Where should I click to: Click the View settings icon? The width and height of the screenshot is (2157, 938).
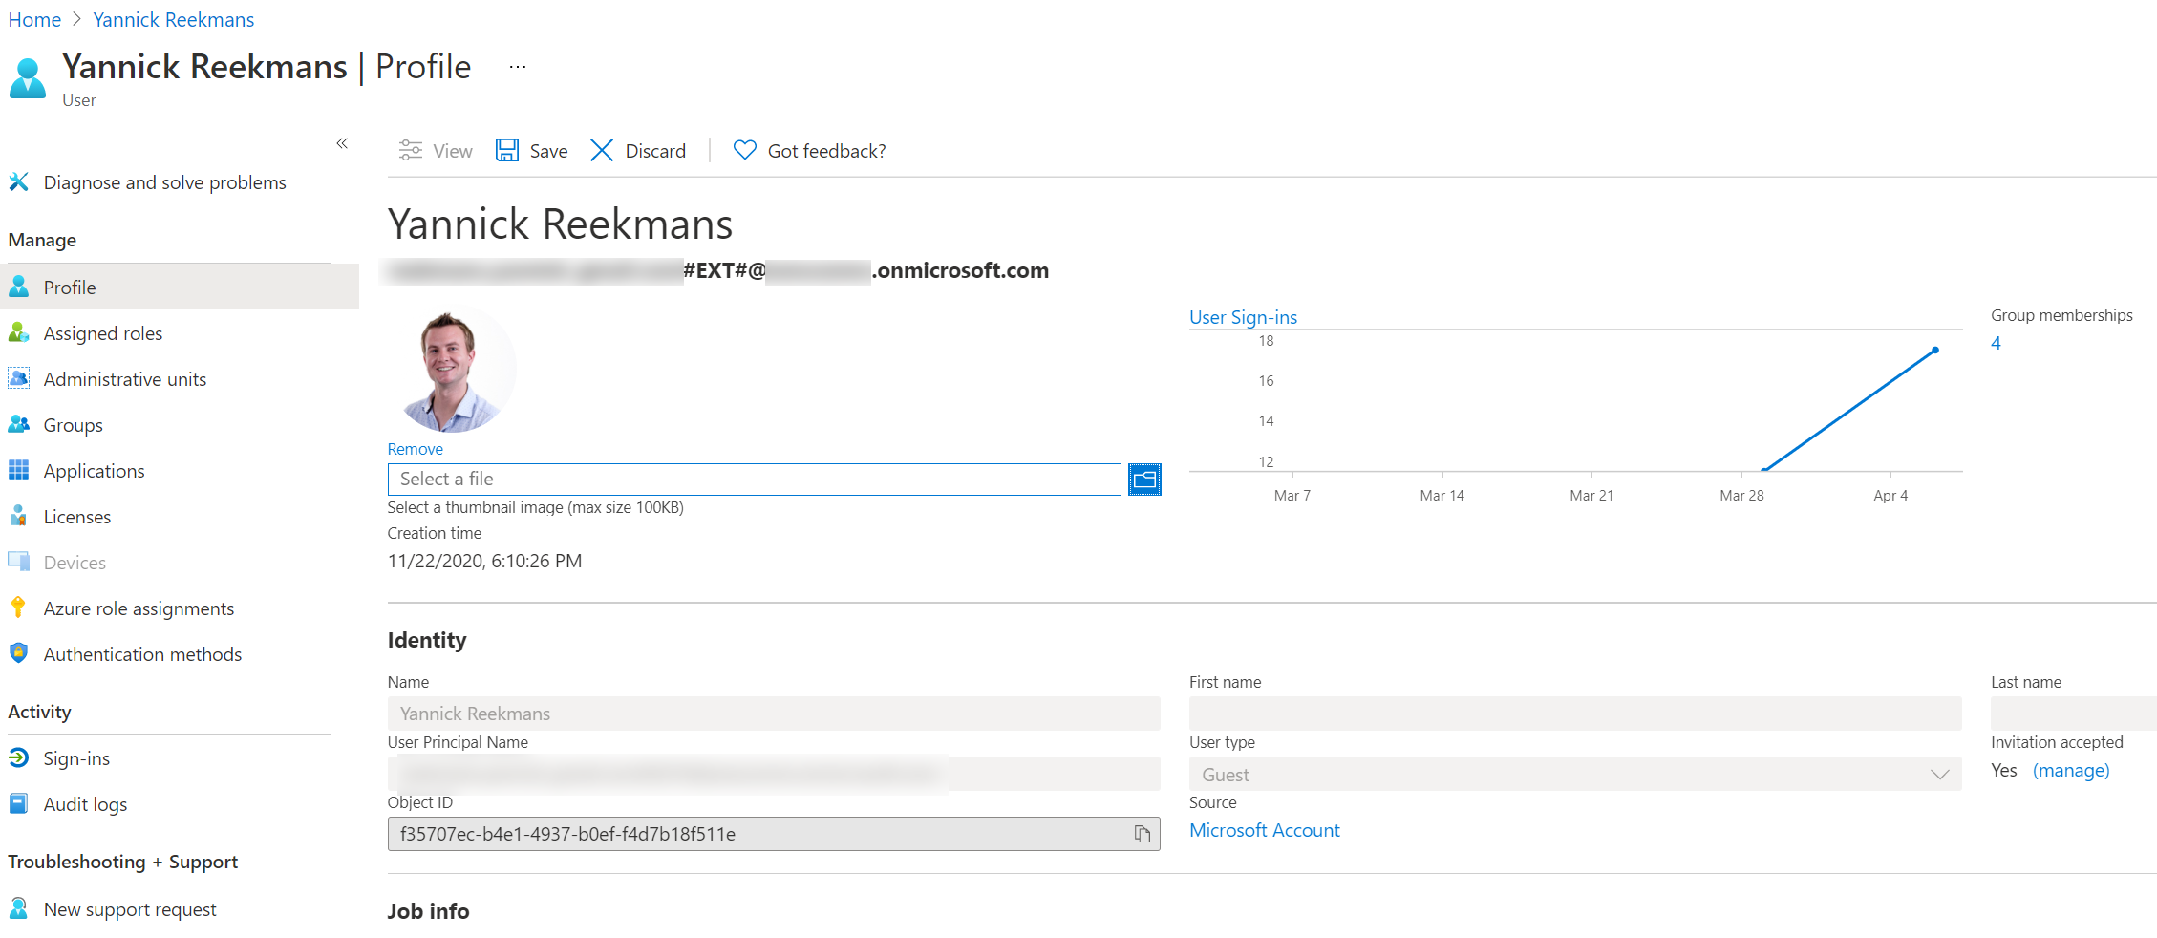point(411,151)
